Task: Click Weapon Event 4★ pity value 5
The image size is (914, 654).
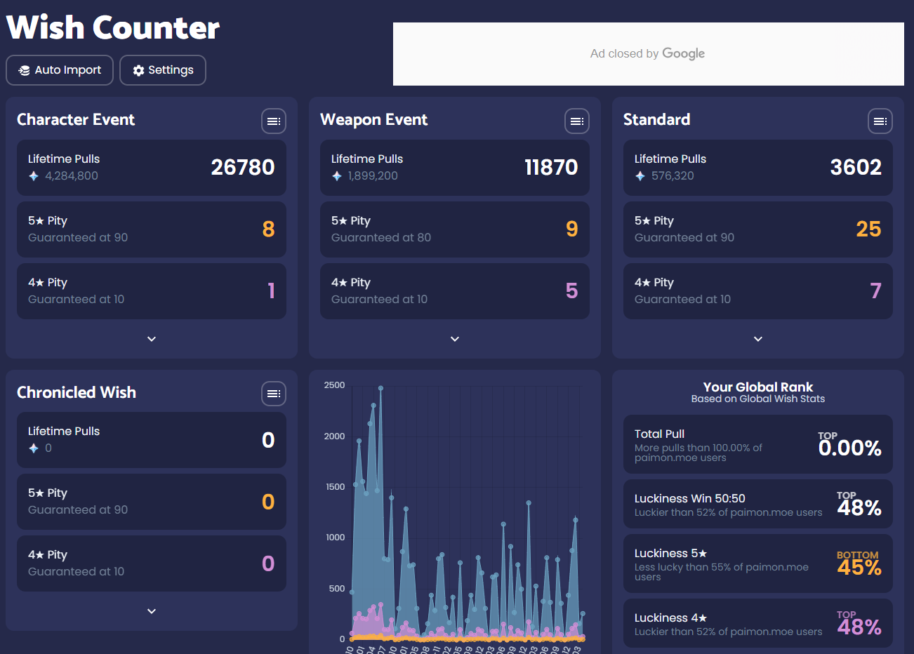Action: (571, 291)
